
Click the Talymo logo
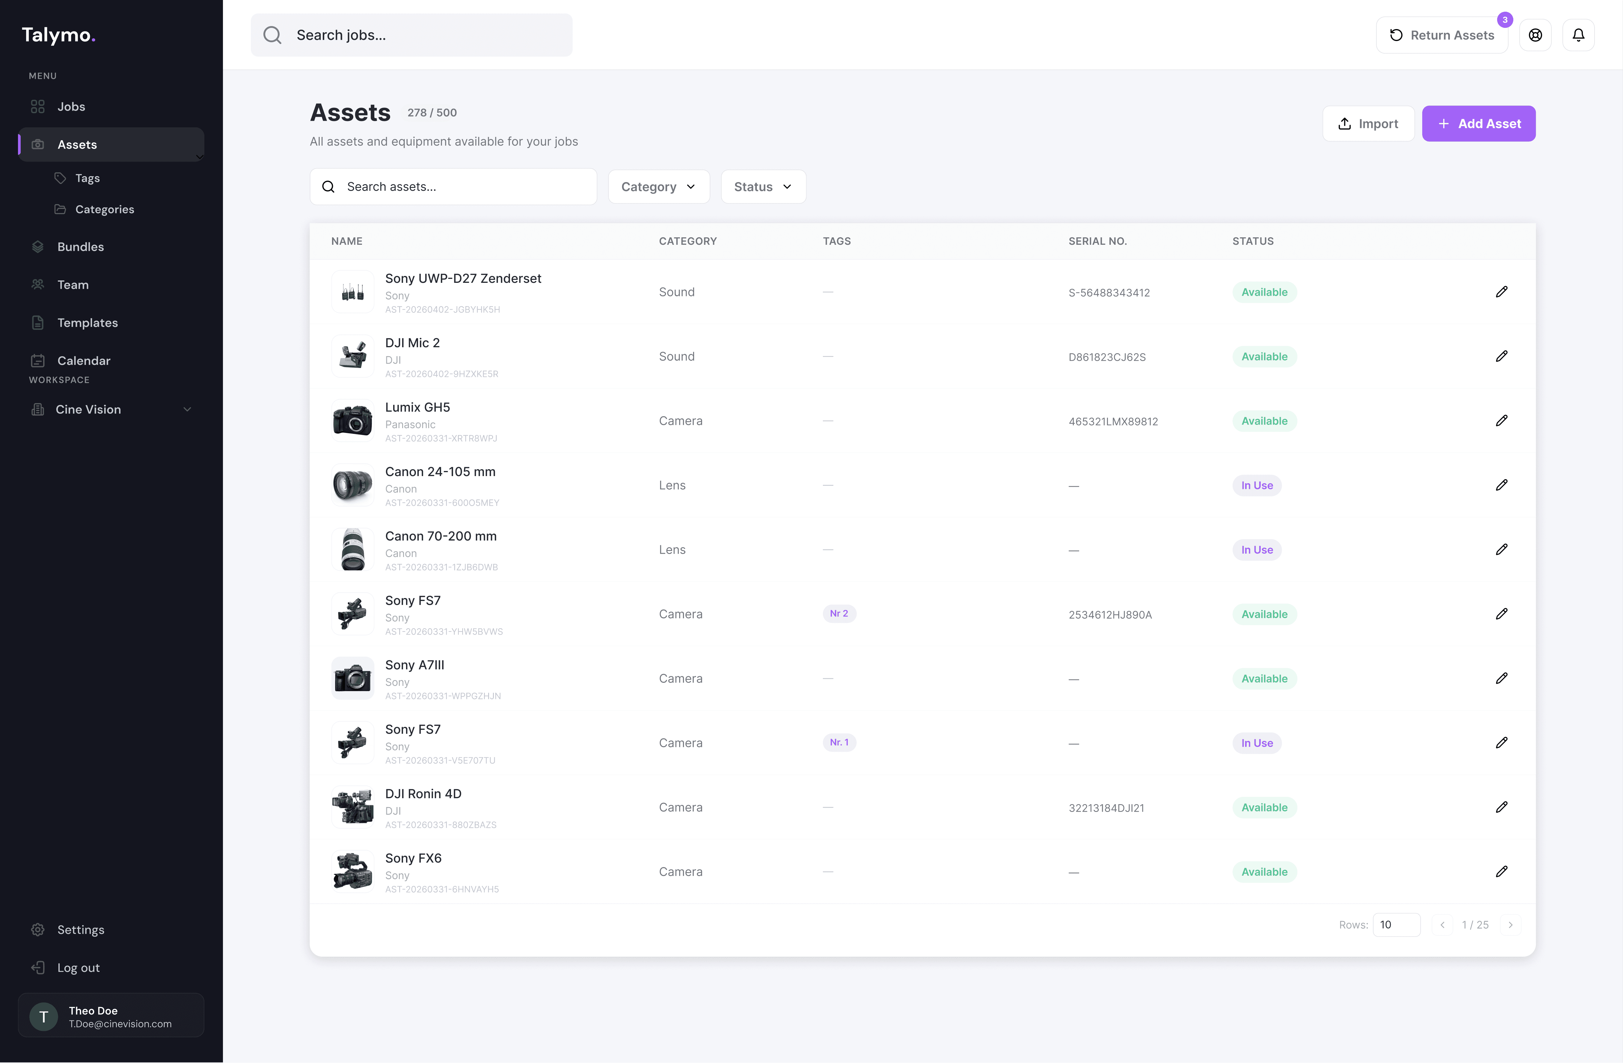point(58,35)
